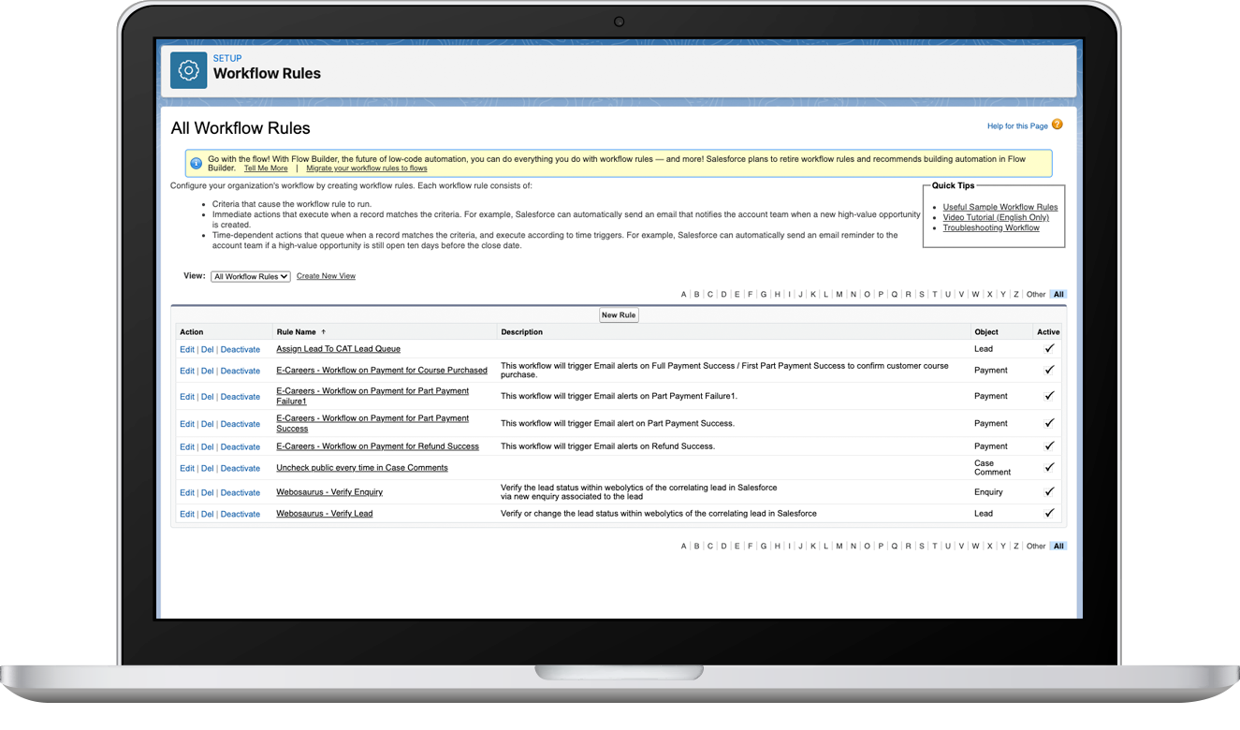This screenshot has height=730, width=1240.
Task: Deactivate the Webosaurus - Verify Enquiry workflow
Action: pyautogui.click(x=240, y=492)
